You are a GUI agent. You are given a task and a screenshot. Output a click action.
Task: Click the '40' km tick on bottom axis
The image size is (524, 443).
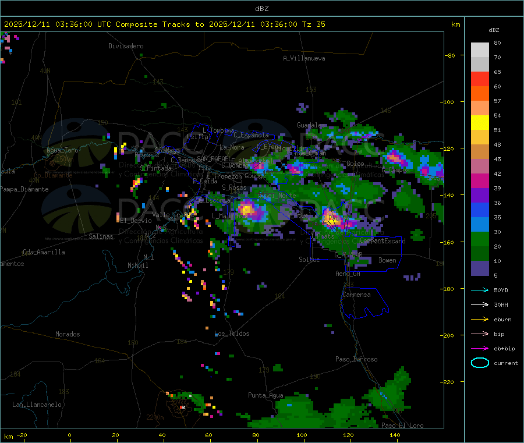pyautogui.click(x=162, y=435)
